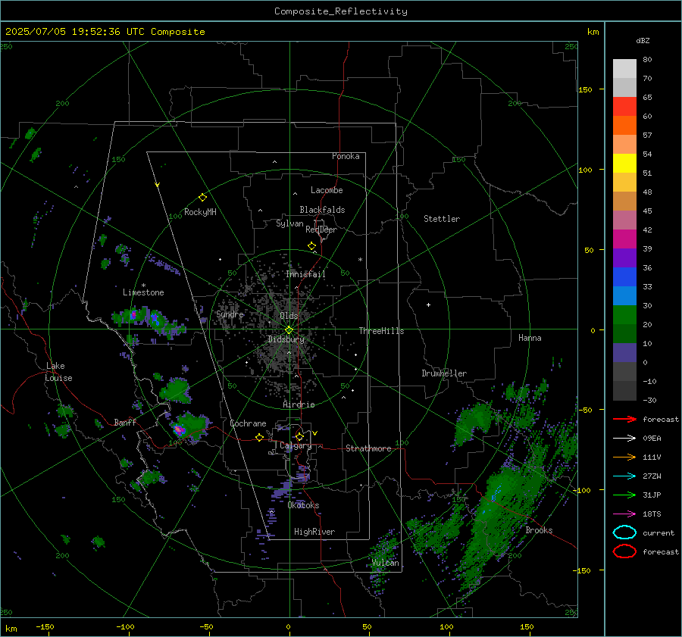Click the Stettler label
The width and height of the screenshot is (682, 637).
pos(442,219)
